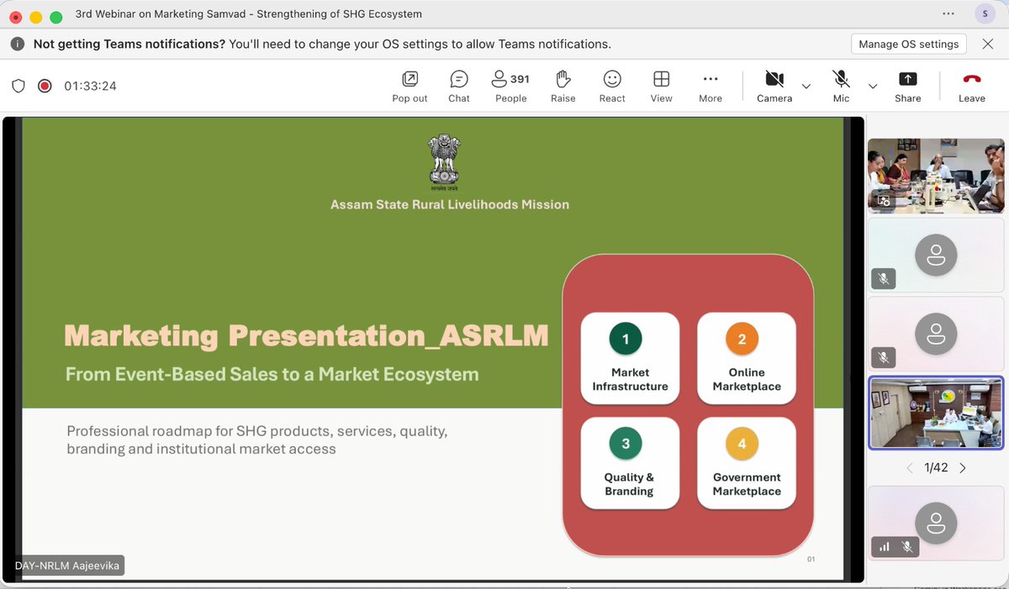Click the muted mic icon on second avatar tile
This screenshot has height=589, width=1009.
pos(883,357)
